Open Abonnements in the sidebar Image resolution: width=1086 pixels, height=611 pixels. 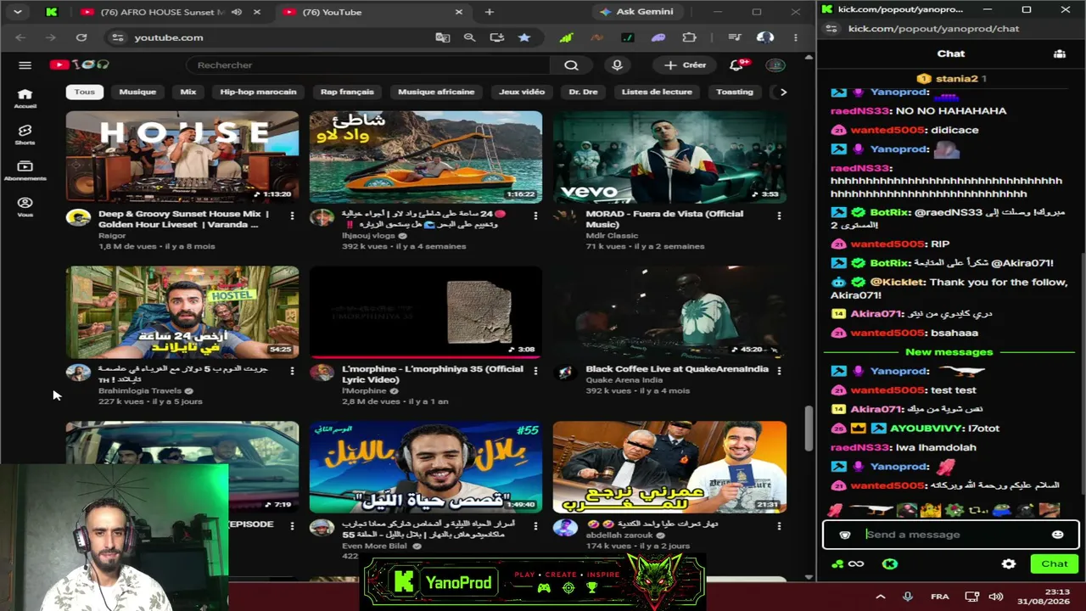[25, 171]
